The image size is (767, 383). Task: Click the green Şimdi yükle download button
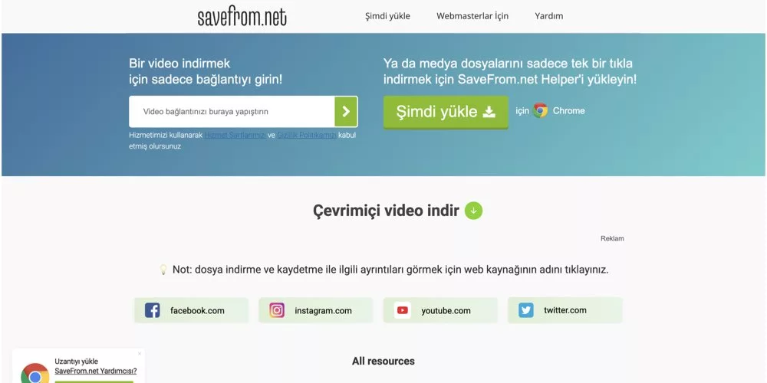[446, 112]
